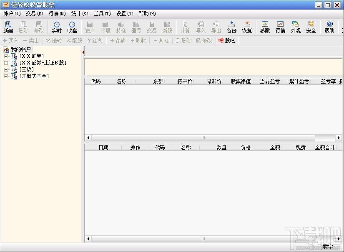Expand the [开放式基金] tree node
344x252 pixels.
pos(6,76)
